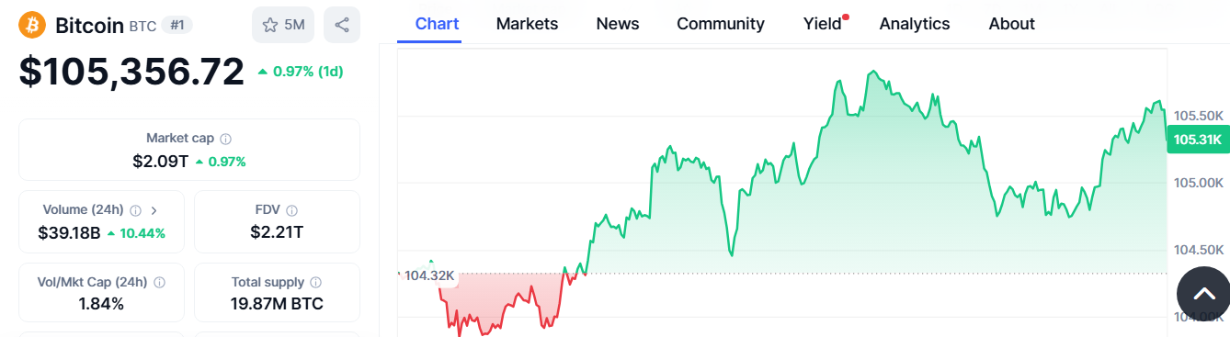Click the $39.18B volume value
Viewport: 1230px width, 337px height.
69,233
